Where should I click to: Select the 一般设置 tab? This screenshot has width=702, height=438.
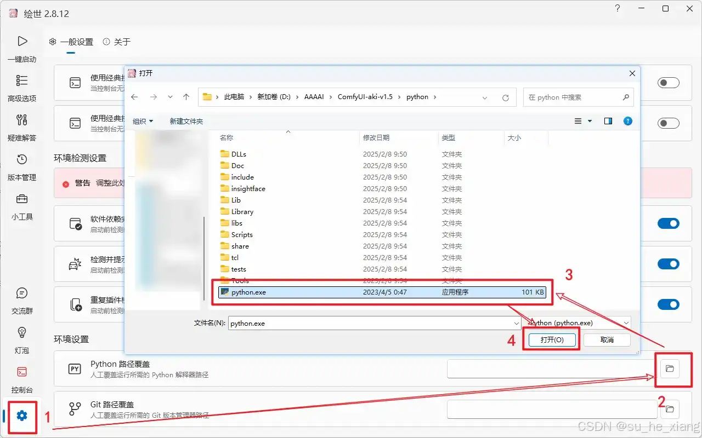(78, 42)
